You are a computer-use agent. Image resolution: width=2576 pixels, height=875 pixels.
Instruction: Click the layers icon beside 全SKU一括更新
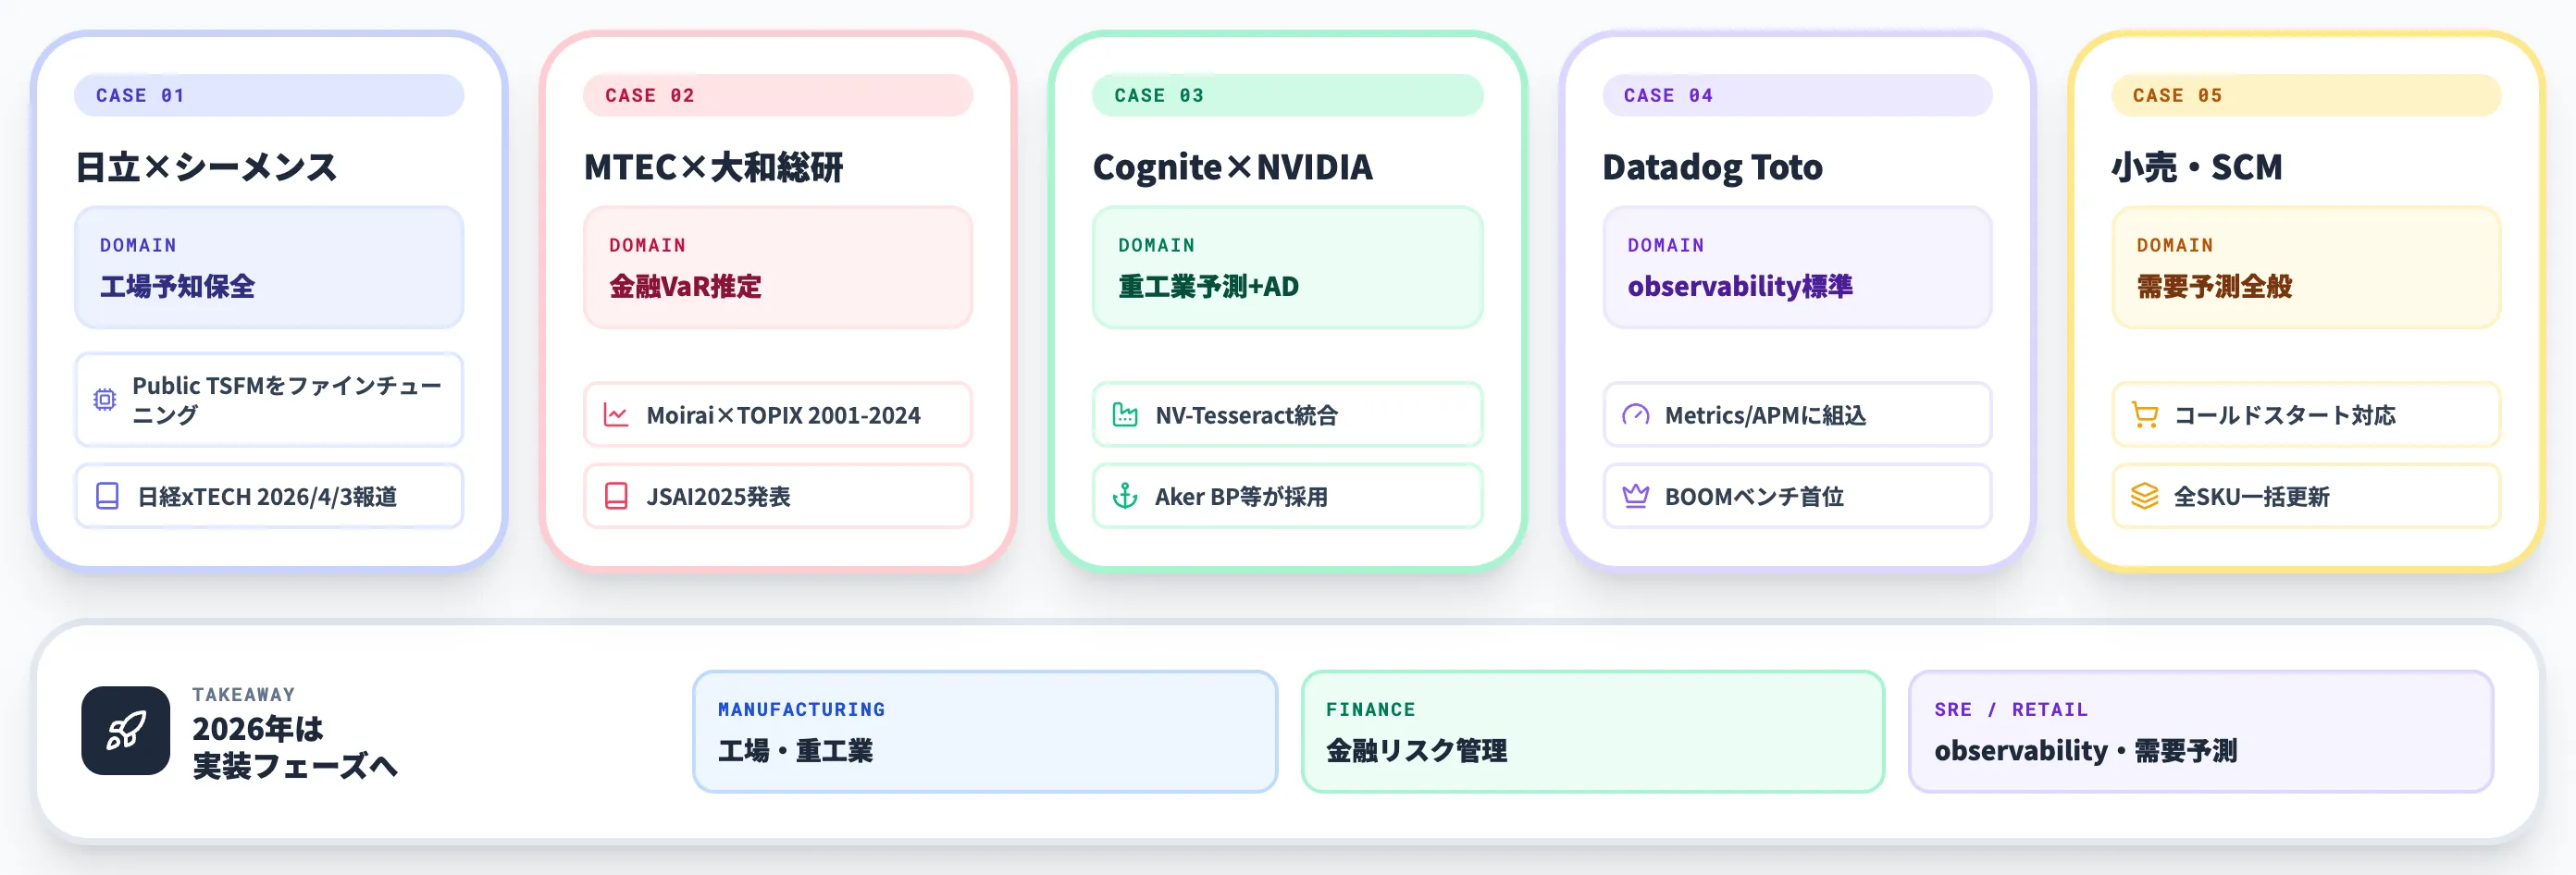pos(2144,496)
